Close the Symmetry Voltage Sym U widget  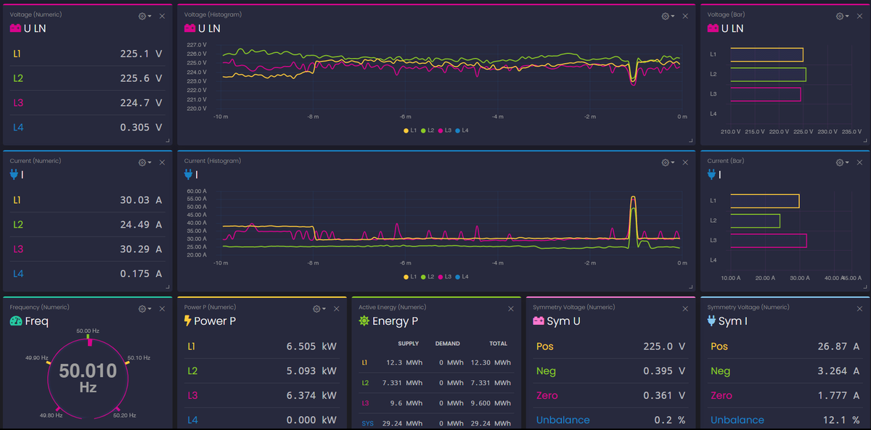685,309
